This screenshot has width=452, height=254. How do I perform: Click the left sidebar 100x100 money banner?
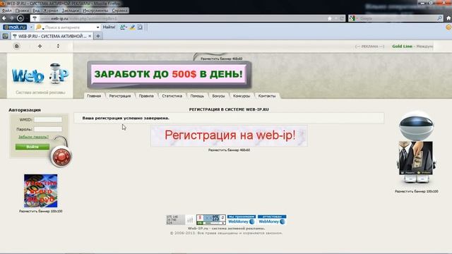[x=41, y=190]
